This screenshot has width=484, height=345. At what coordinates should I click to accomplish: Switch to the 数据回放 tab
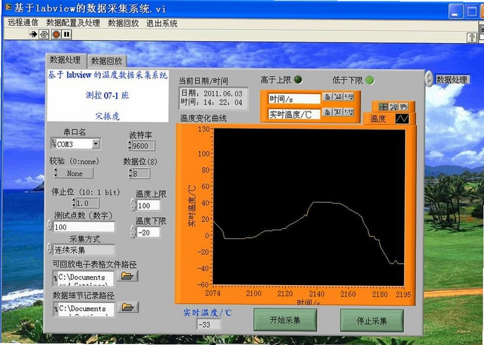pos(106,61)
